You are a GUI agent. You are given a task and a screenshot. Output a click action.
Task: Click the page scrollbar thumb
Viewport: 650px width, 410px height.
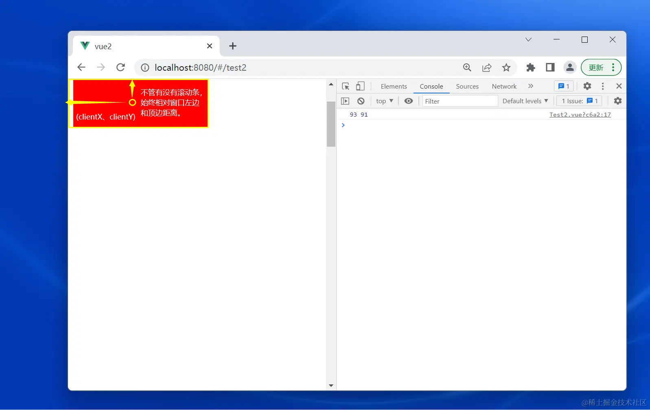click(x=331, y=124)
